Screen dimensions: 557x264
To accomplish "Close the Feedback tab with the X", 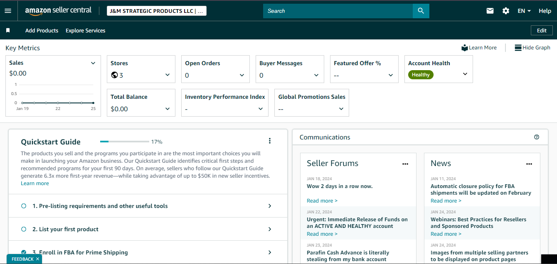I will 37,259.
